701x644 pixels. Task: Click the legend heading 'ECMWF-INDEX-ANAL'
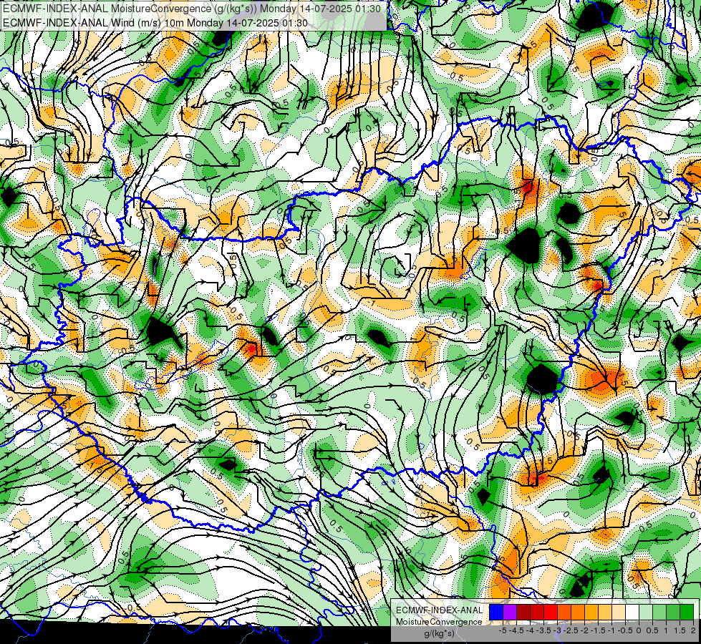[x=439, y=610]
